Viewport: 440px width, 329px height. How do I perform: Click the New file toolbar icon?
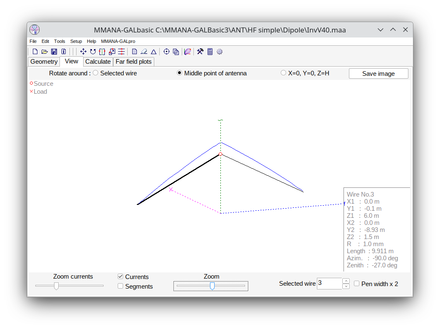point(35,52)
